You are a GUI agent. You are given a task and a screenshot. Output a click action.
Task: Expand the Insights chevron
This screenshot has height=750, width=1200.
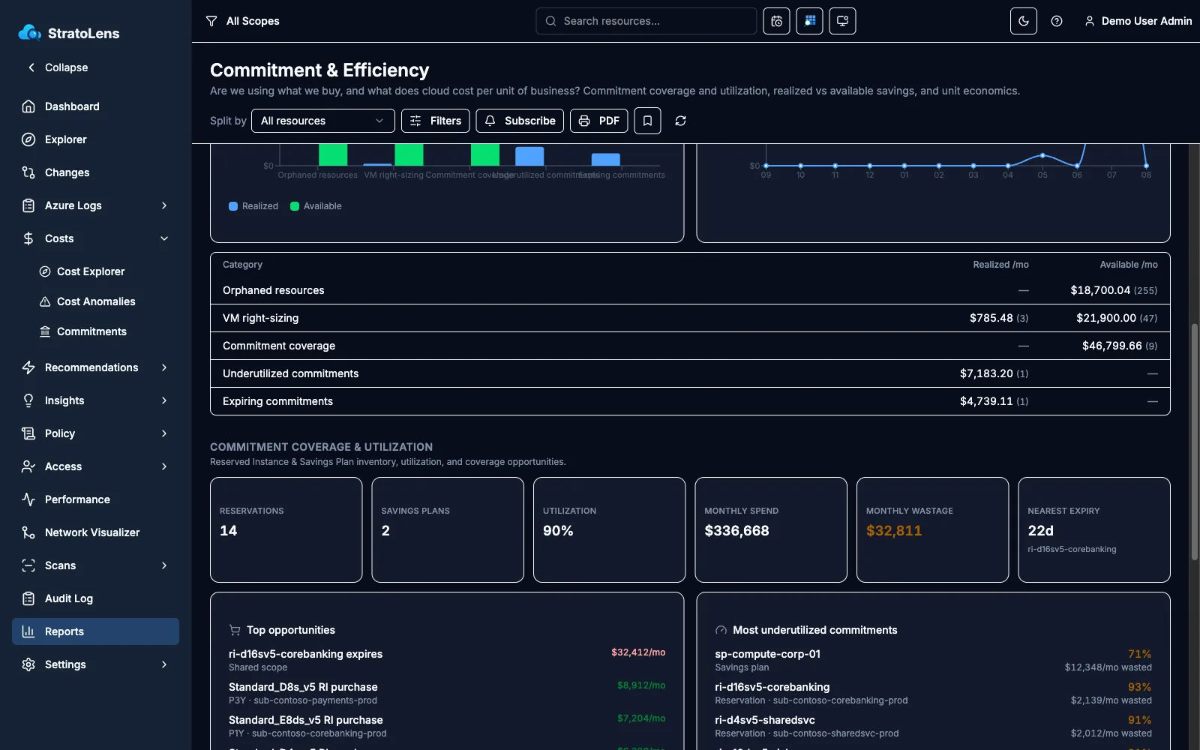pyautogui.click(x=164, y=400)
